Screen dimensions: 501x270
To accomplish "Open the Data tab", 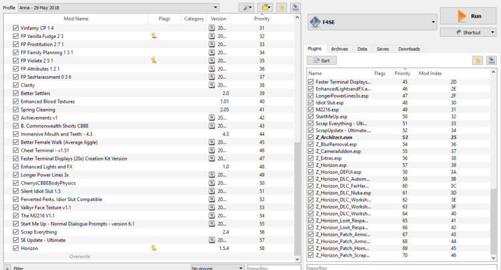I will click(x=362, y=49).
